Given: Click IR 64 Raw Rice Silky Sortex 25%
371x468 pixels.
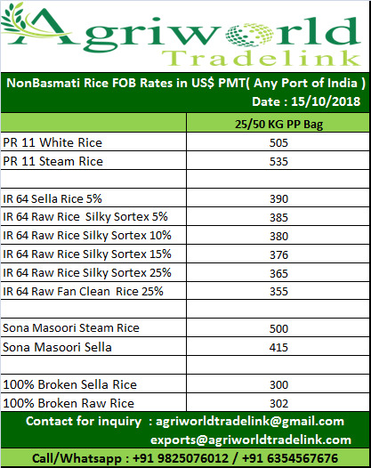Looking at the screenshot, I should coord(87,273).
